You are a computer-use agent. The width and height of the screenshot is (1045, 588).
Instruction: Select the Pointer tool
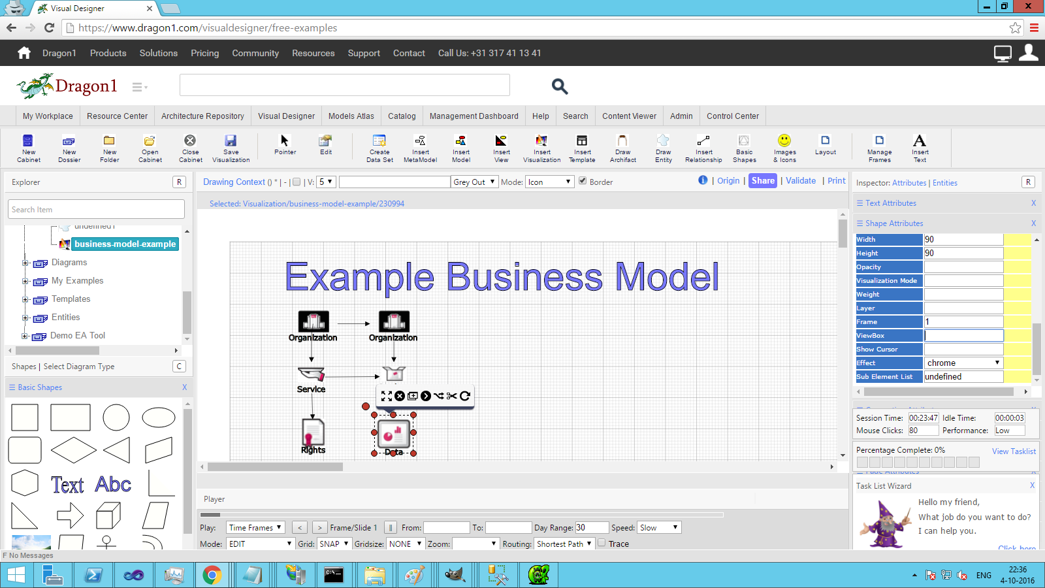pyautogui.click(x=285, y=141)
